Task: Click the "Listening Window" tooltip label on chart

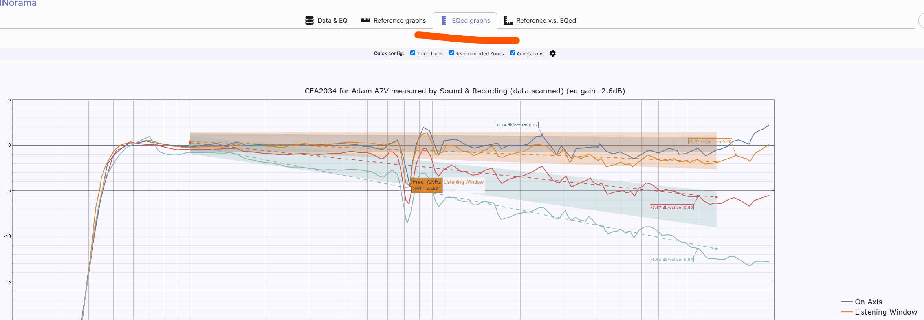Action: (x=464, y=182)
